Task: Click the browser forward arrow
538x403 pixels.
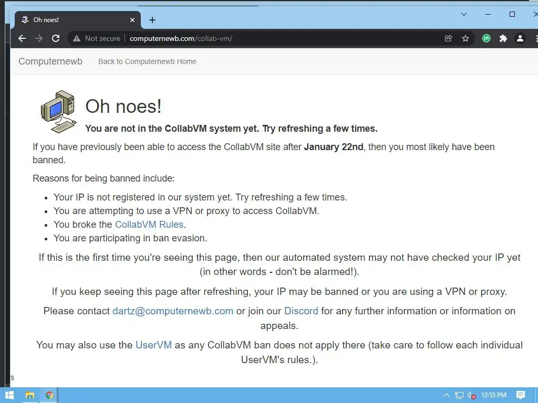Action: (39, 38)
